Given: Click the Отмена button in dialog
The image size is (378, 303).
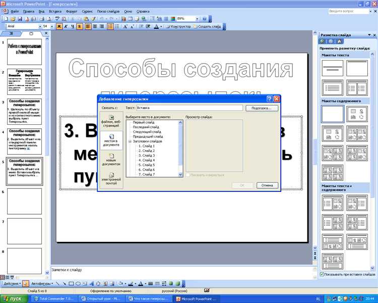Looking at the screenshot, I should [x=267, y=185].
